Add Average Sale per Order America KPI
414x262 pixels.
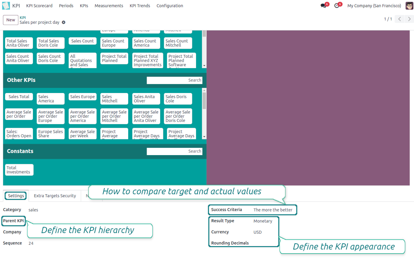(x=82, y=116)
